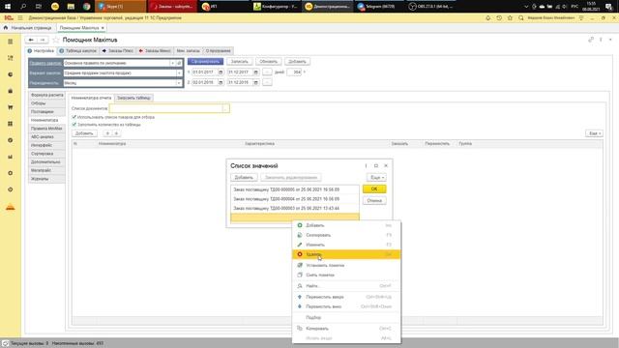The image size is (619, 348).
Task: Click the Обновить button
Action: pos(269,62)
